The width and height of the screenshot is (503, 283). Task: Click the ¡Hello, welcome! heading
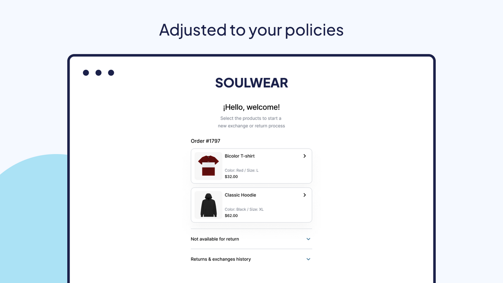251,107
